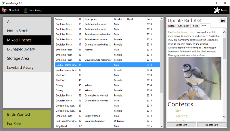Sort by Description column header
Image resolution: width=230 pixels, height=131 pixels.
[98, 19]
